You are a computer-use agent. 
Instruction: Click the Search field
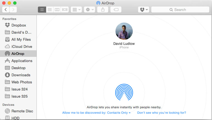pyautogui.click(x=180, y=10)
